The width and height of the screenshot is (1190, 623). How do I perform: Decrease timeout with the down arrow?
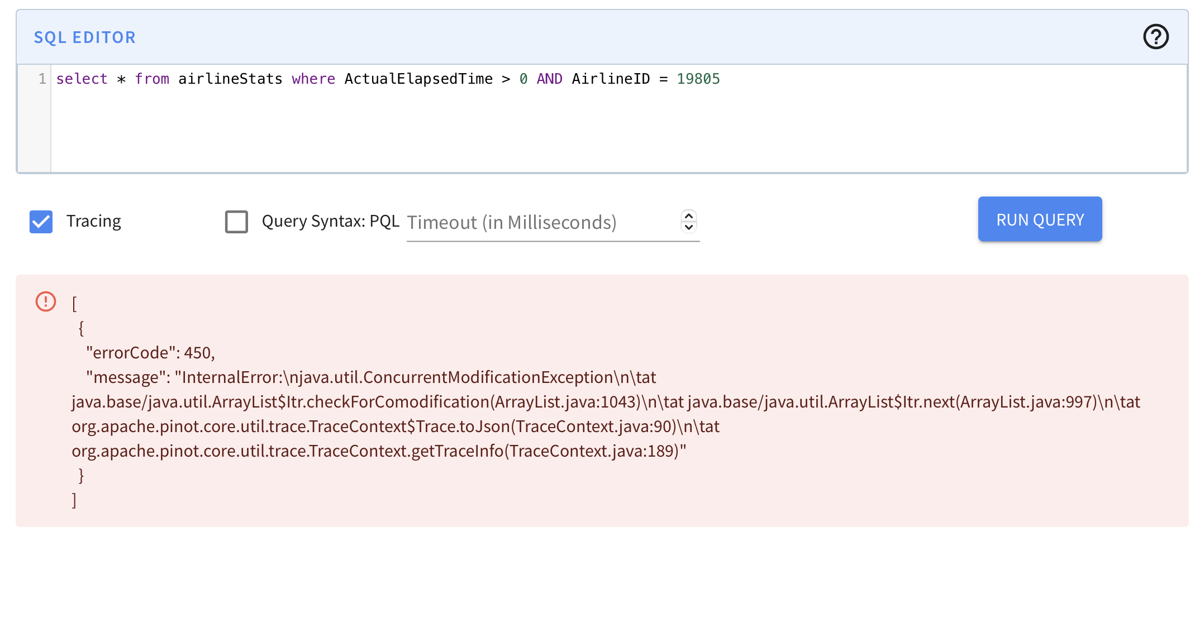point(689,227)
